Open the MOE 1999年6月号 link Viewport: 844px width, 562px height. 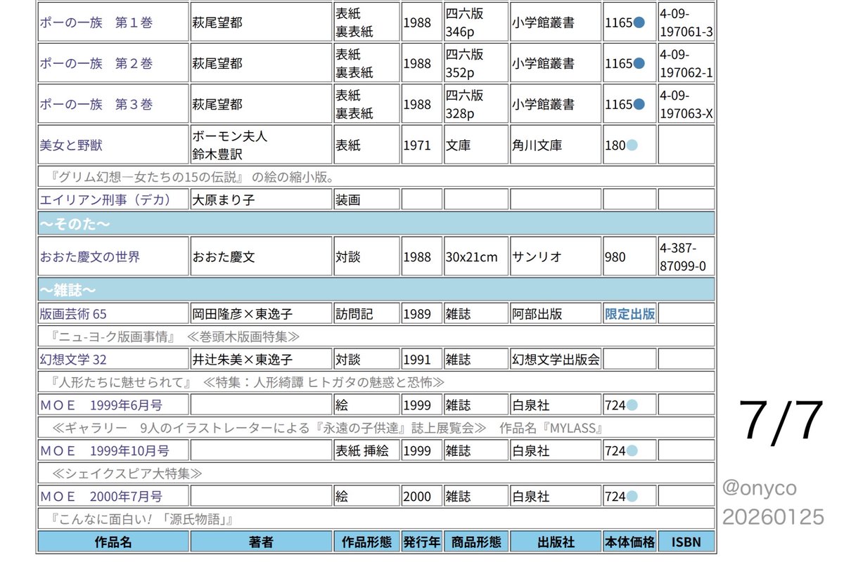[101, 405]
